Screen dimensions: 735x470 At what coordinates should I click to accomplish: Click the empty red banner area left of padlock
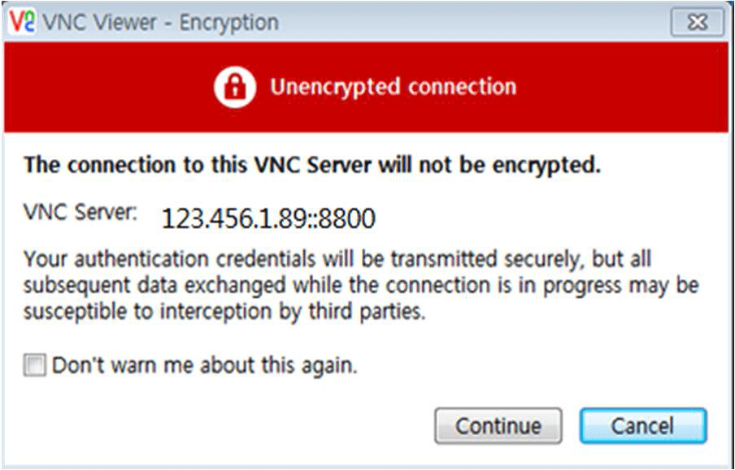(108, 87)
